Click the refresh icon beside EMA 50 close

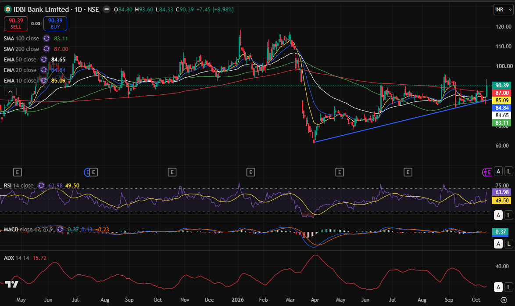pos(44,60)
